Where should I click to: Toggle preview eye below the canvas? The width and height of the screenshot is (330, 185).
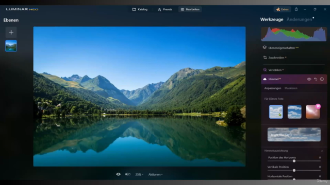click(x=118, y=174)
